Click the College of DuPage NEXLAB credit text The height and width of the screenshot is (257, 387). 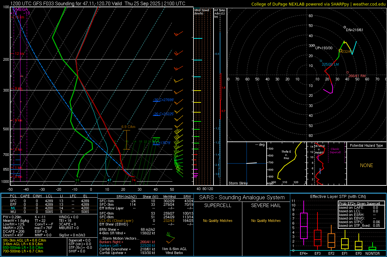[x=318, y=4]
